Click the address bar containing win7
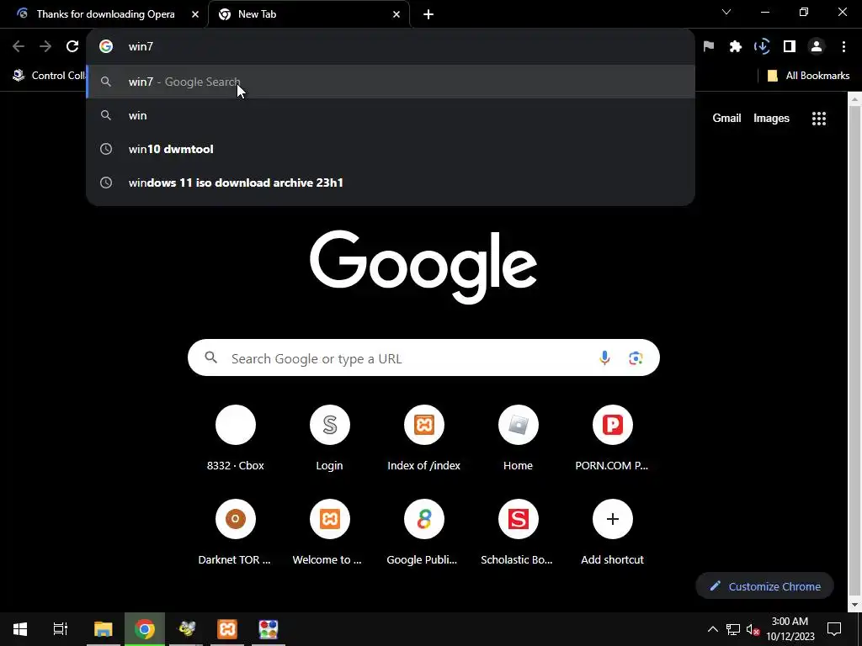 coord(391,47)
